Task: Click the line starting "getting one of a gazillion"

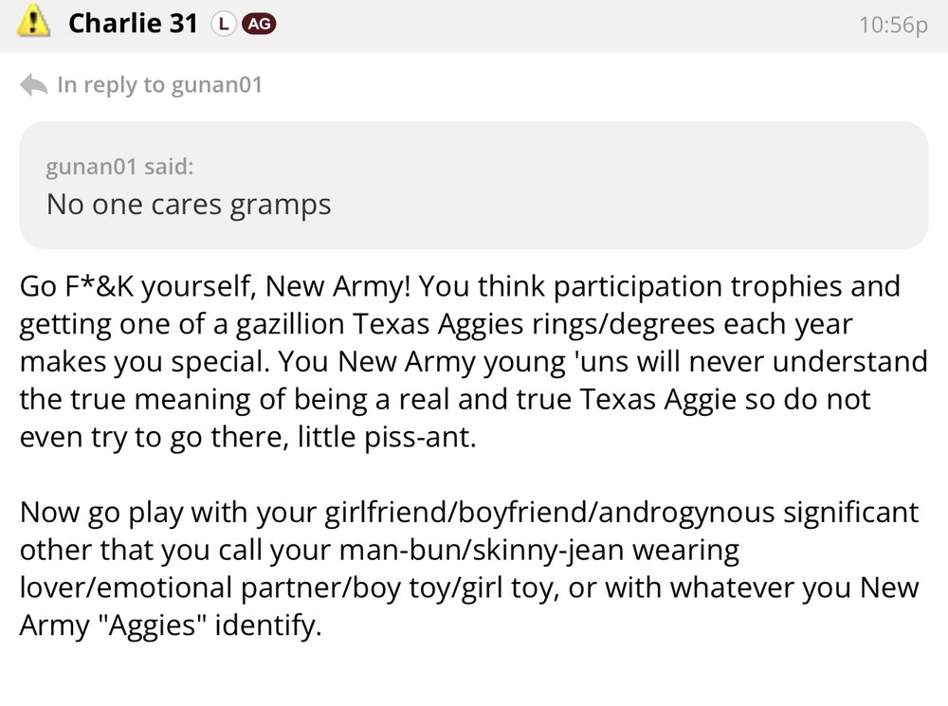Action: click(436, 324)
